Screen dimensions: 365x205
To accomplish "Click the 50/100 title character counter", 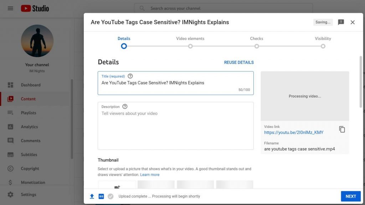I will pos(244,90).
